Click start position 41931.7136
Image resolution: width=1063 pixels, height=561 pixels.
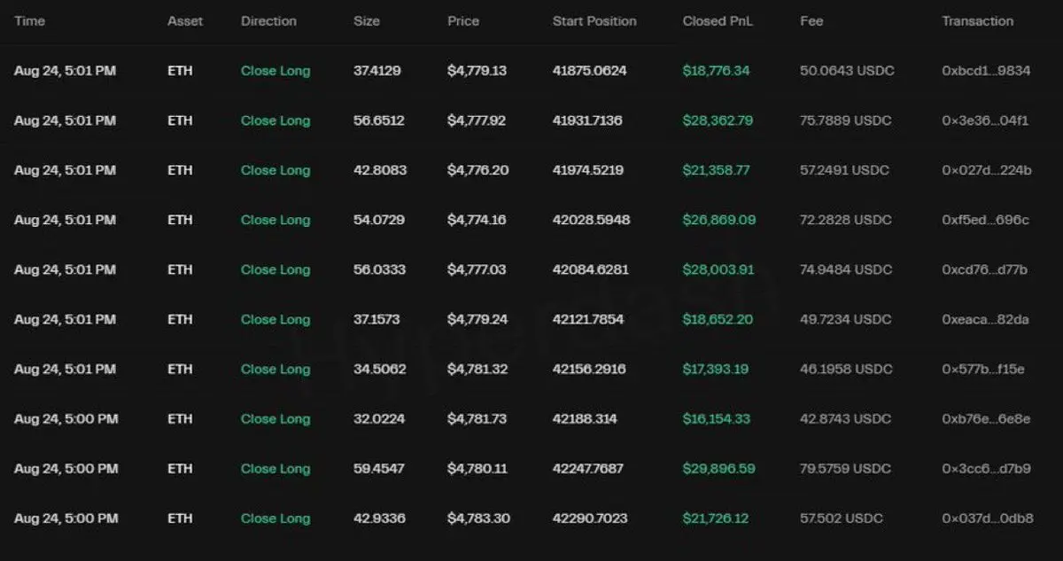coord(587,121)
